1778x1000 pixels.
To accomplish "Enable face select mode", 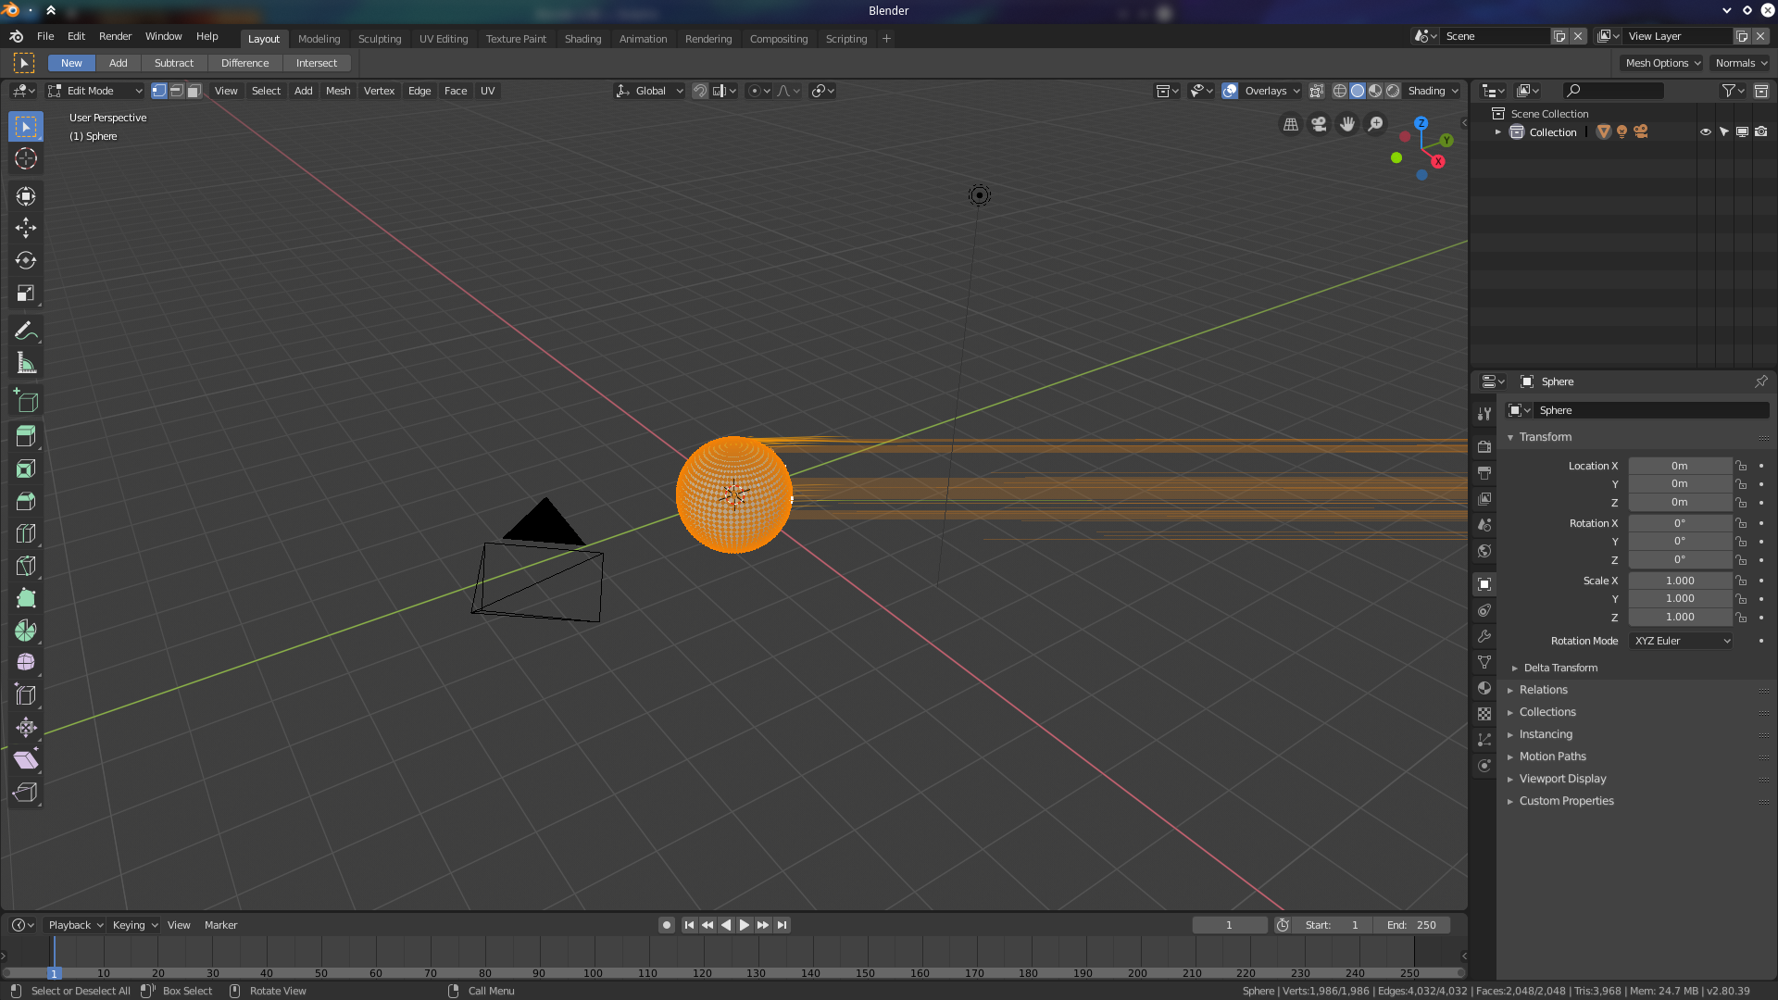I will point(194,91).
